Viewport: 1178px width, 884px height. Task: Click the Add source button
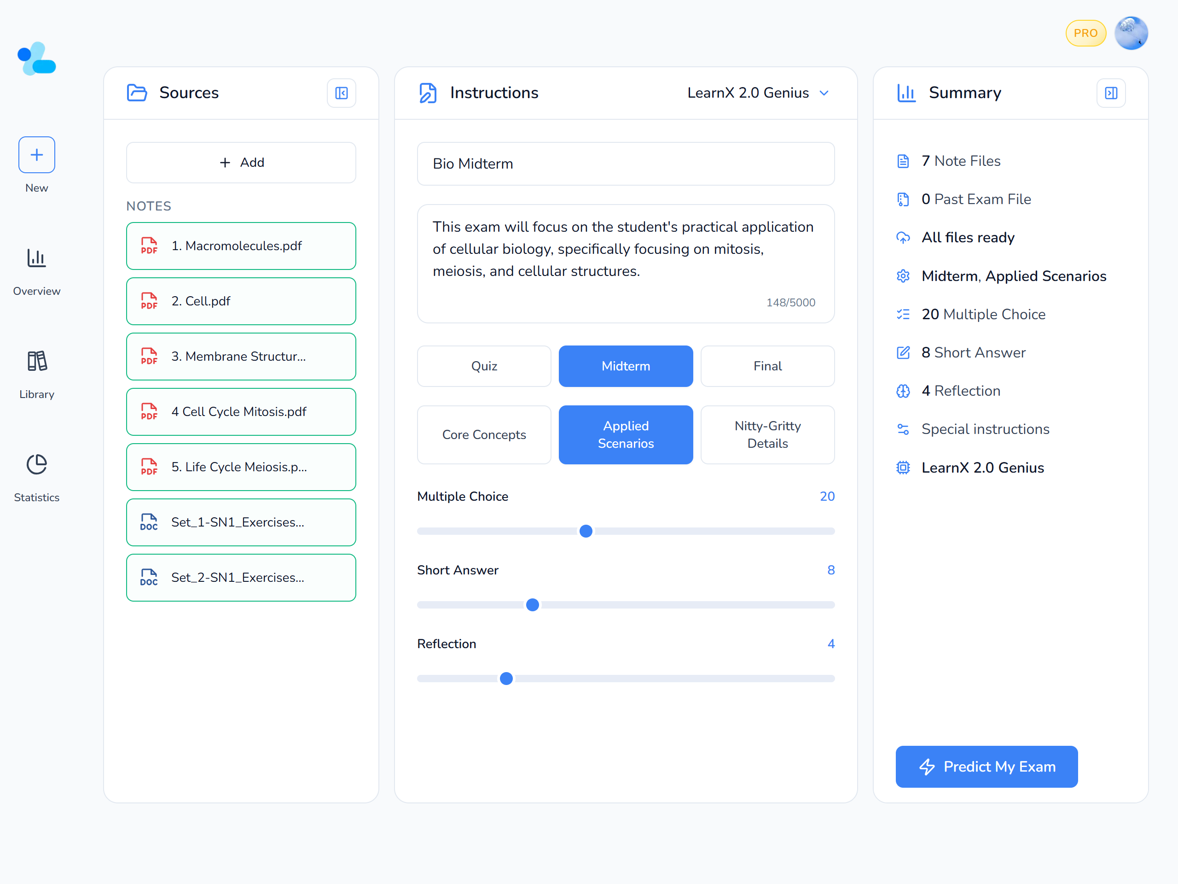tap(241, 163)
